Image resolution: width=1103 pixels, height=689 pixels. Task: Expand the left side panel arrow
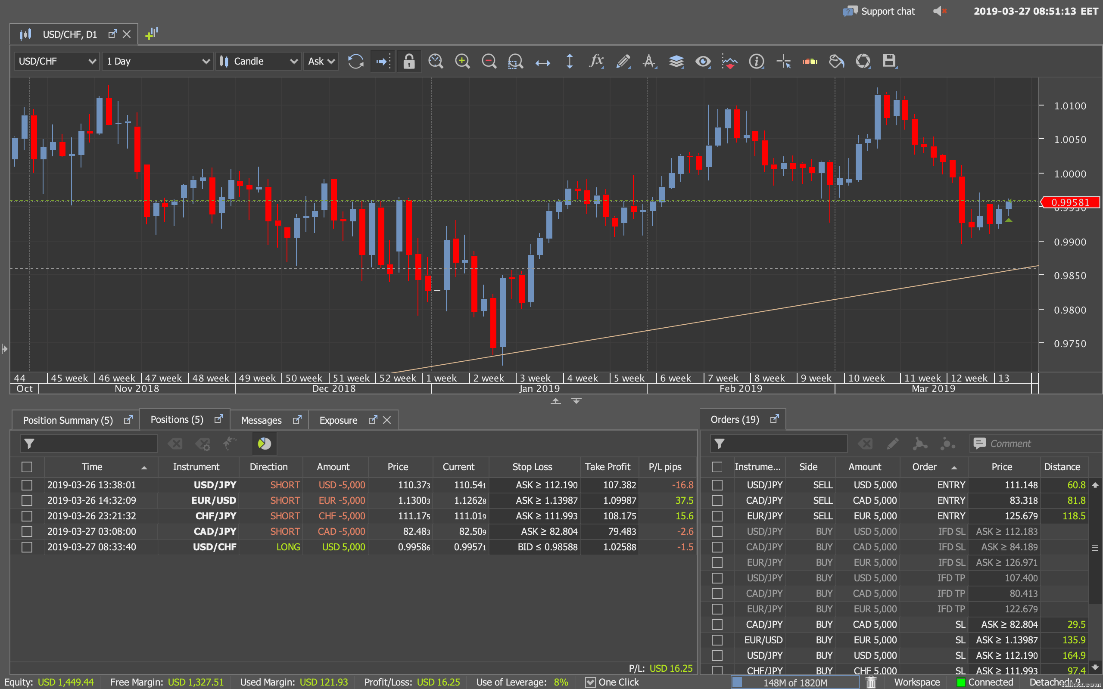5,349
